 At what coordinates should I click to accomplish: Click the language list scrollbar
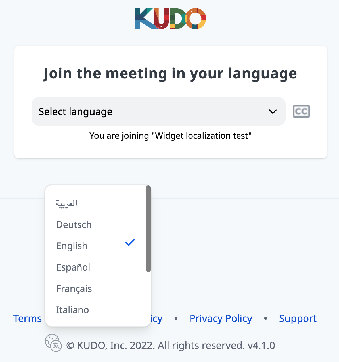coord(148,229)
